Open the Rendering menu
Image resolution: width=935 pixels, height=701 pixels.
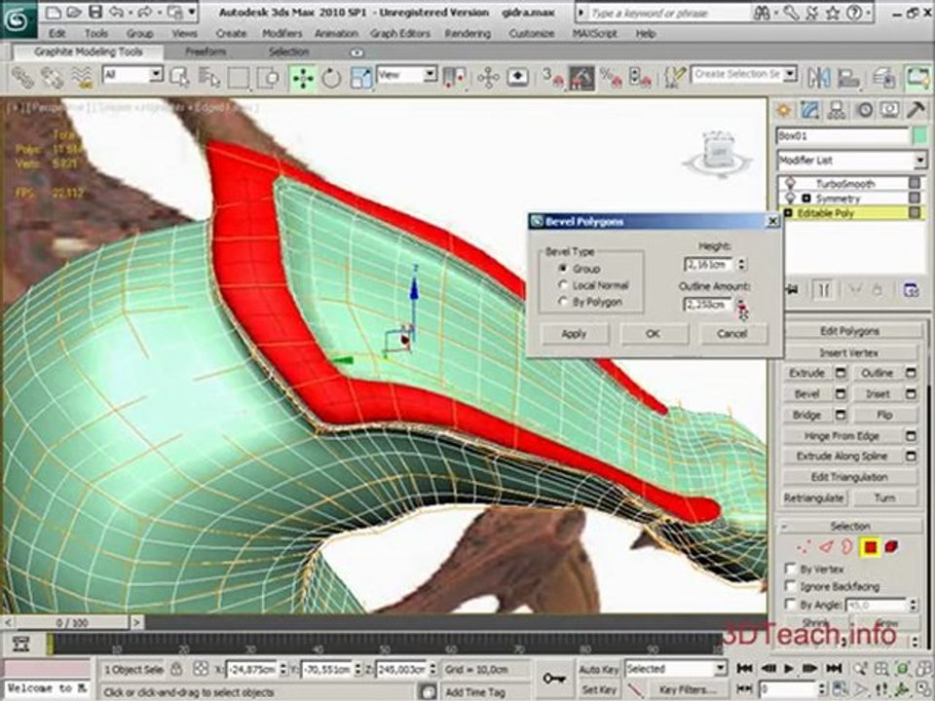tap(467, 34)
